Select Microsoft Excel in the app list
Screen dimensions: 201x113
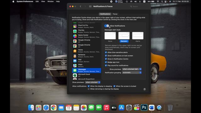coord(87,75)
